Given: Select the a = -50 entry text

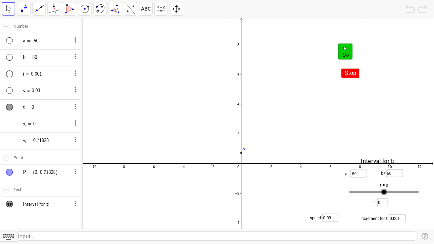Looking at the screenshot, I should pyautogui.click(x=31, y=41).
